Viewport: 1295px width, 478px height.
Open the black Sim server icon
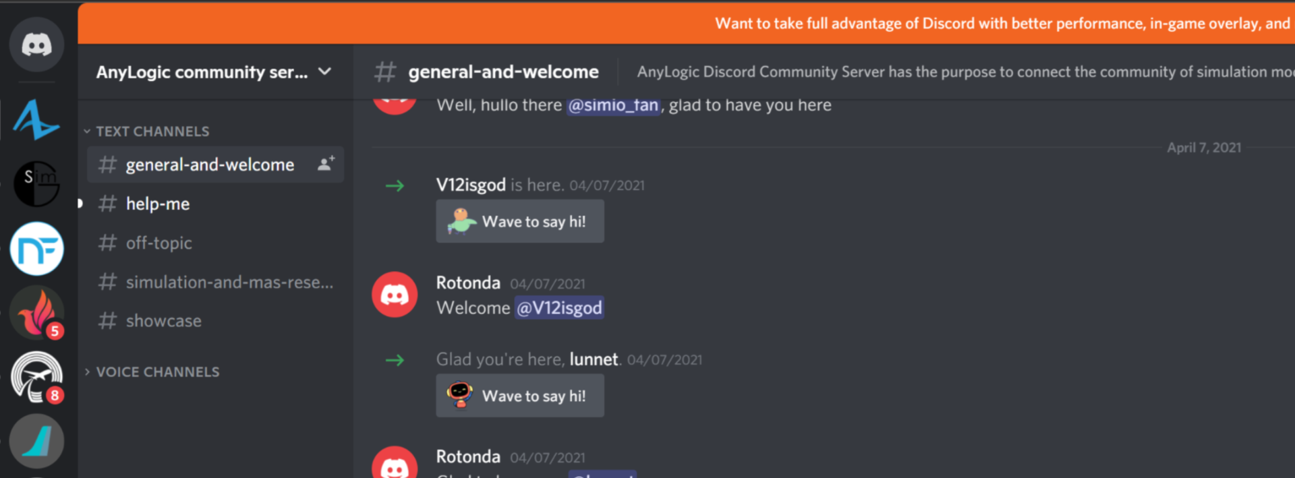point(36,183)
